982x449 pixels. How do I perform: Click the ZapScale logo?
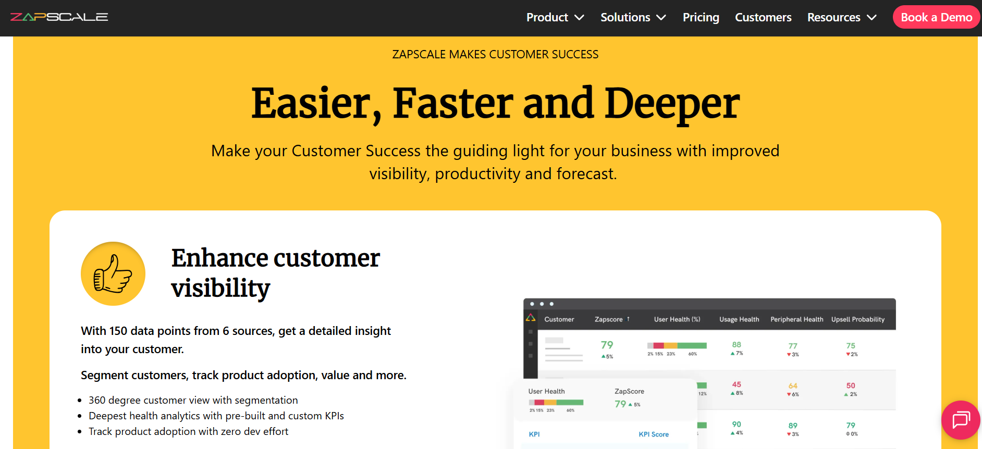click(x=59, y=17)
